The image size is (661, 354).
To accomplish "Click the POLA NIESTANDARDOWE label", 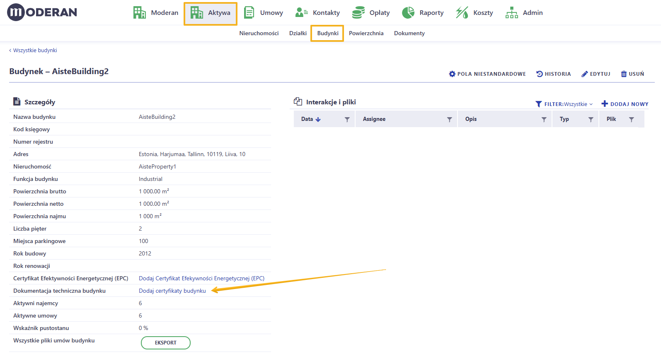I will click(x=492, y=74).
